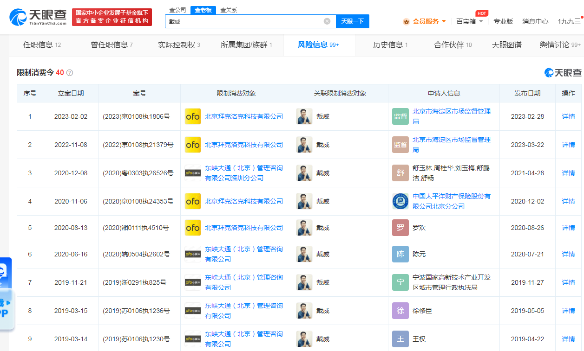Click the ofo小黄车 logo in row 6

point(193,254)
